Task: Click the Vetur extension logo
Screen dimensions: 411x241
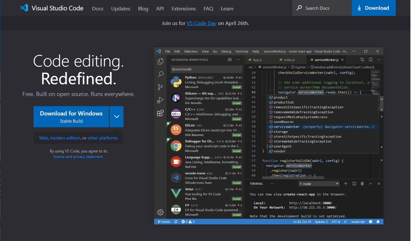Action: [x=176, y=194]
